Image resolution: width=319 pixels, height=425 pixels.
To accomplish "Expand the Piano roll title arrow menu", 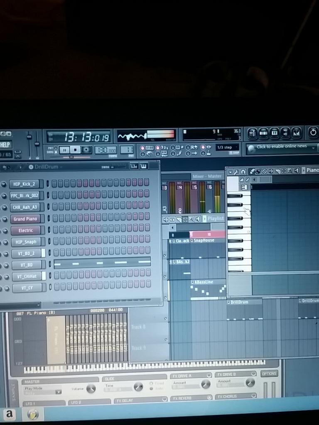I will (x=304, y=170).
